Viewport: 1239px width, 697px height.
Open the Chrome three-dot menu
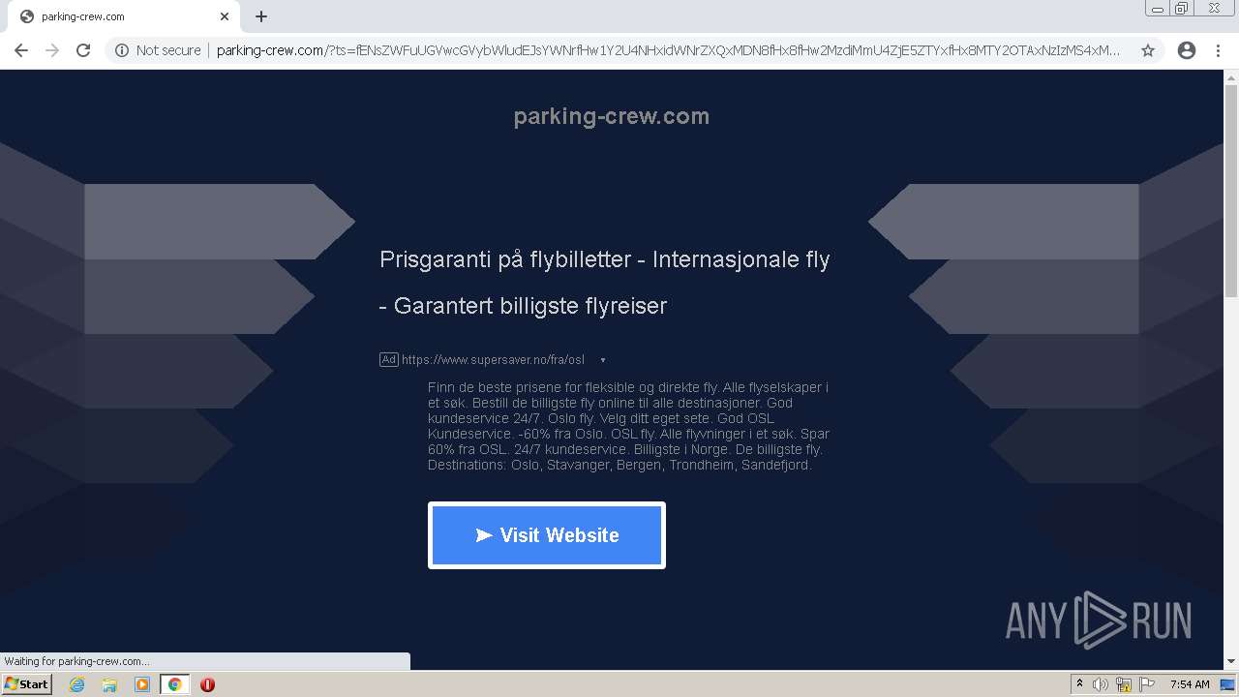[x=1218, y=50]
